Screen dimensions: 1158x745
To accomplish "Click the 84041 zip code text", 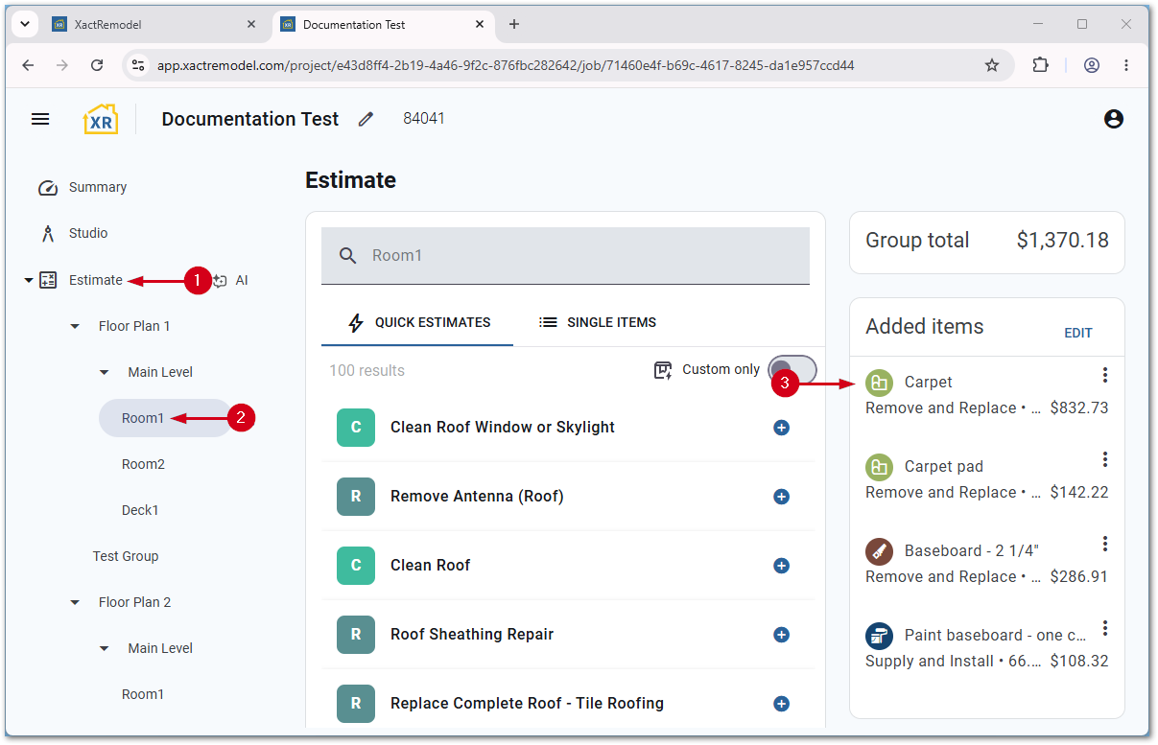I will pyautogui.click(x=424, y=119).
